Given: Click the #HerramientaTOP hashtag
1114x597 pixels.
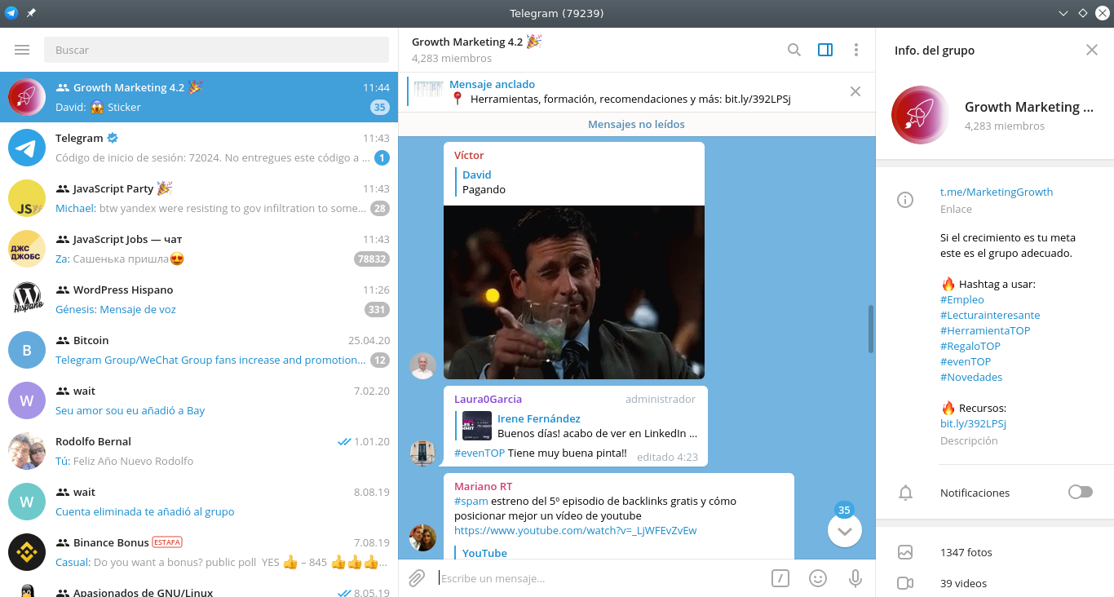Looking at the screenshot, I should pos(985,330).
